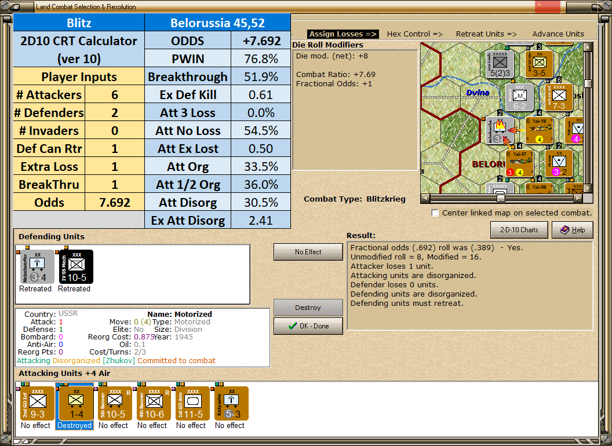Go to the Retreat Units step
The width and height of the screenshot is (612, 446).
click(486, 34)
